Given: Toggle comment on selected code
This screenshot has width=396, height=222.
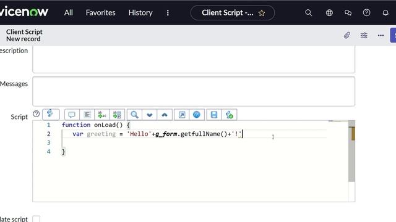Looking at the screenshot, I should (72, 115).
